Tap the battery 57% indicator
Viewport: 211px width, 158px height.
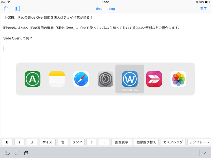pyautogui.click(x=204, y=2)
